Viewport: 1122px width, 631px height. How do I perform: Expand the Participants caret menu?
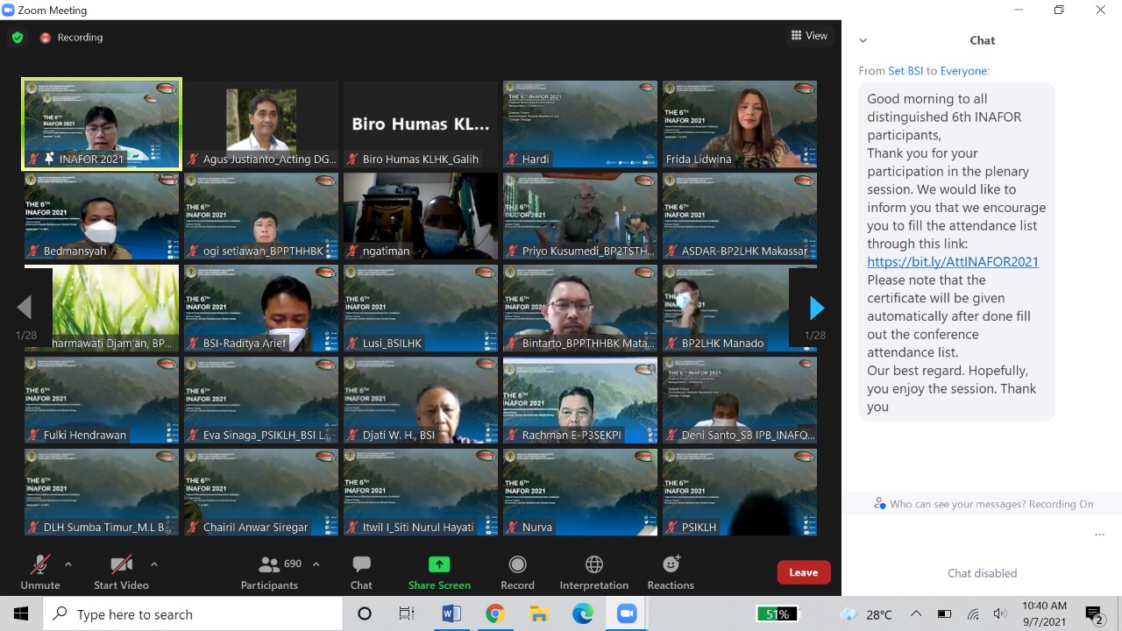(316, 564)
